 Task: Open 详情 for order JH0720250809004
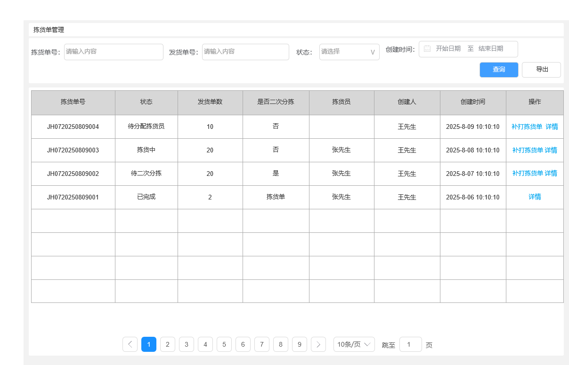click(552, 127)
